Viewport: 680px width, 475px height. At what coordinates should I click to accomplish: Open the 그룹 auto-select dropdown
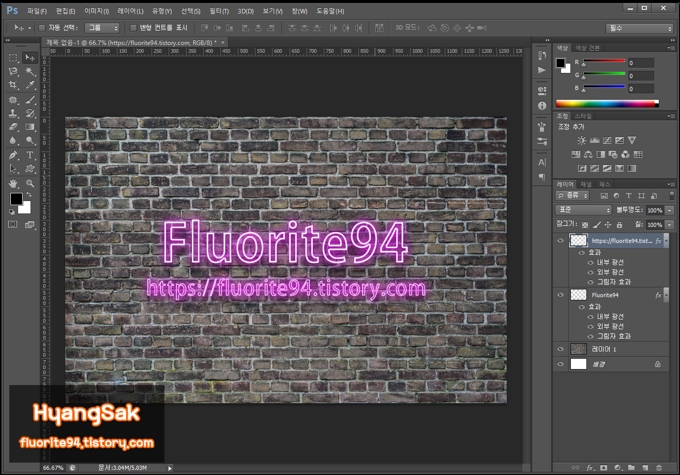pyautogui.click(x=102, y=28)
